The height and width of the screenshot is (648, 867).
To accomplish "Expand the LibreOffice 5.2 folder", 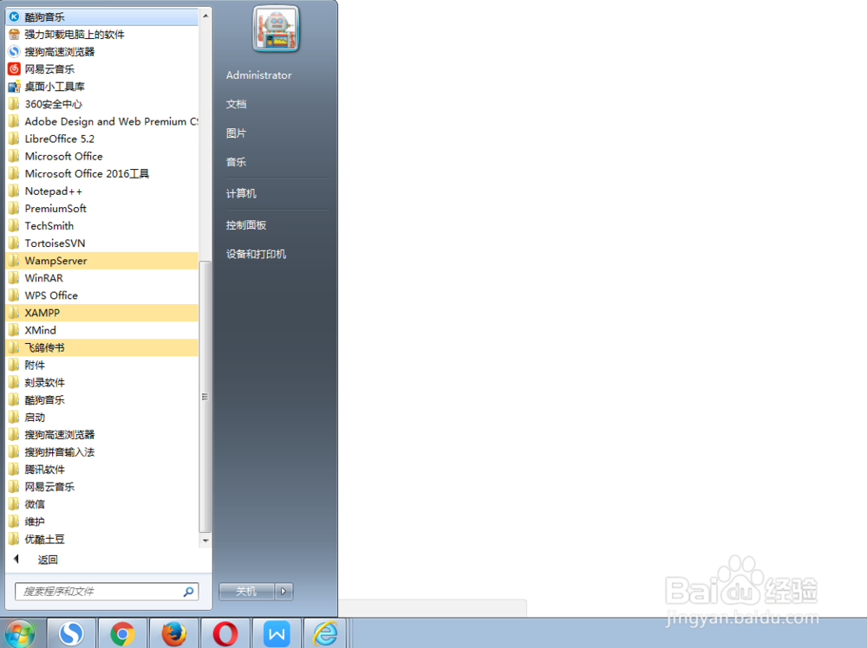I will [x=101, y=139].
